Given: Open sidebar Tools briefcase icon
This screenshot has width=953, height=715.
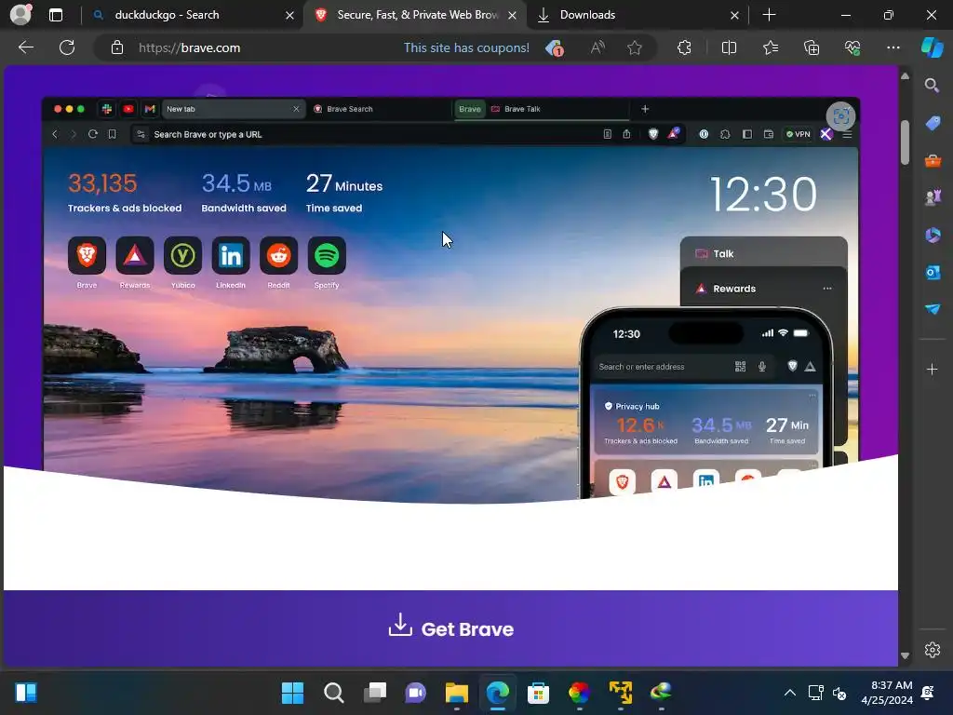Looking at the screenshot, I should (x=933, y=160).
